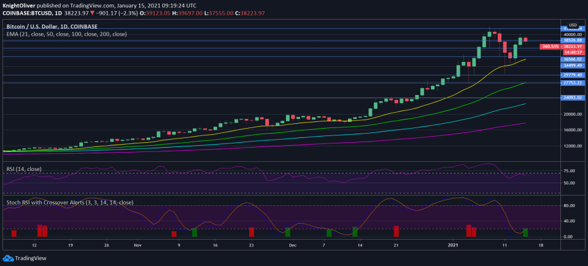Open the KnightOliver author name
The height and width of the screenshot is (266, 588).
pos(19,5)
